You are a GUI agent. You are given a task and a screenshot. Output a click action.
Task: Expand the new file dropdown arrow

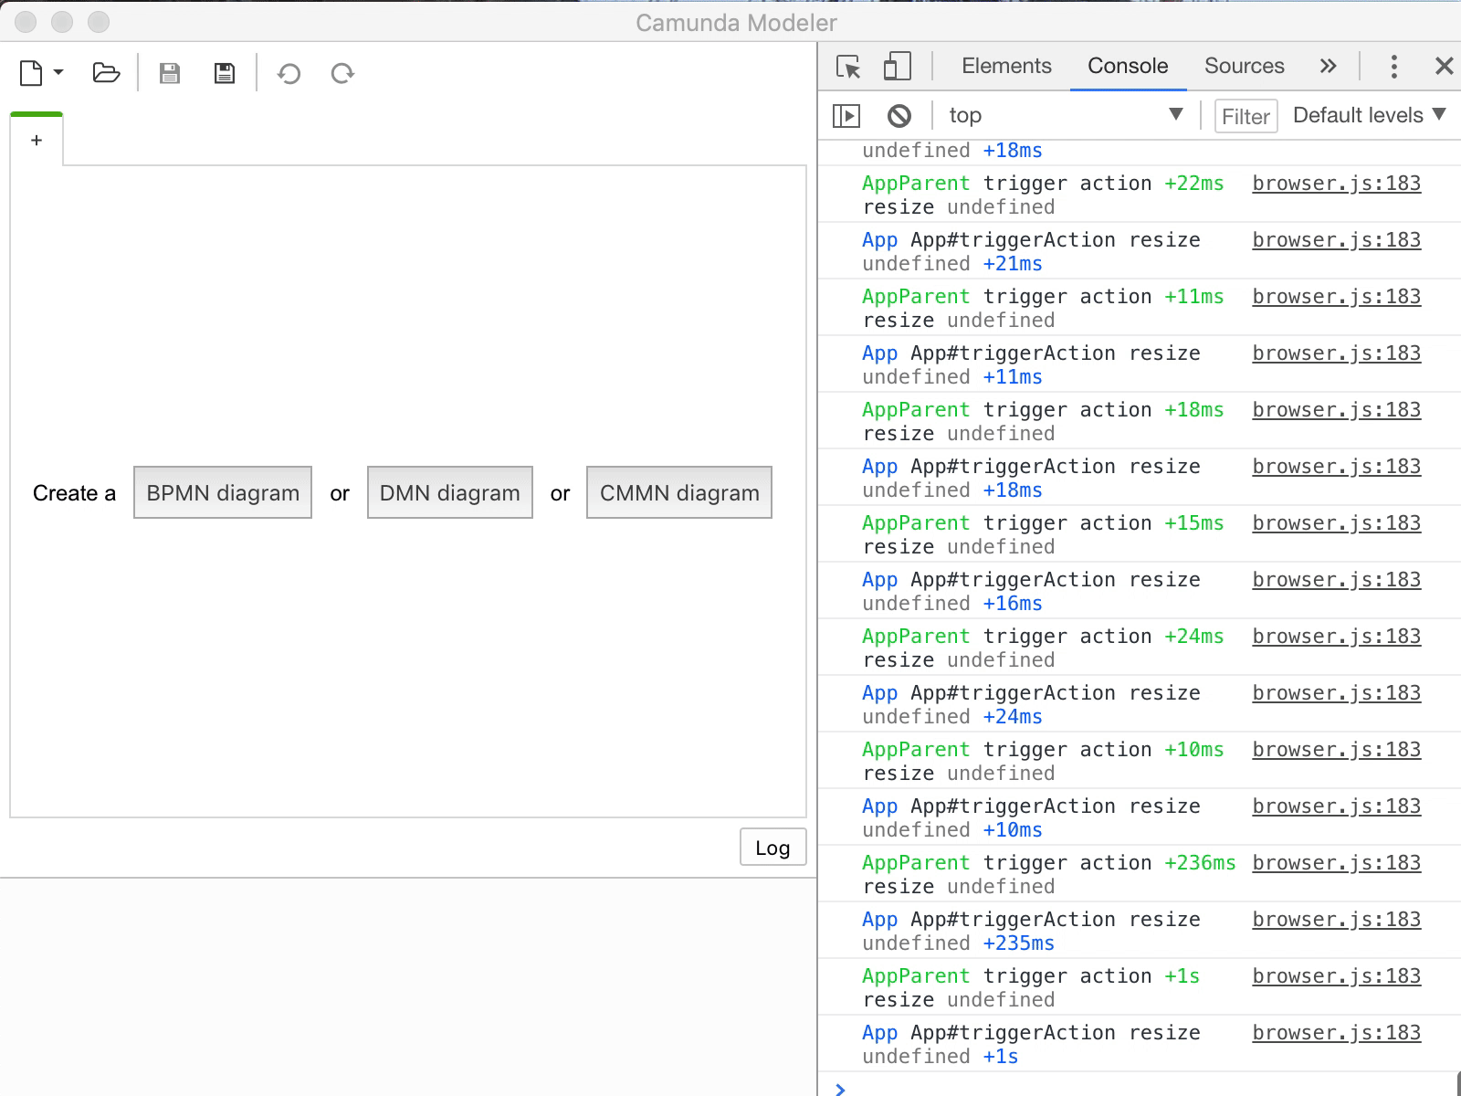click(x=58, y=71)
